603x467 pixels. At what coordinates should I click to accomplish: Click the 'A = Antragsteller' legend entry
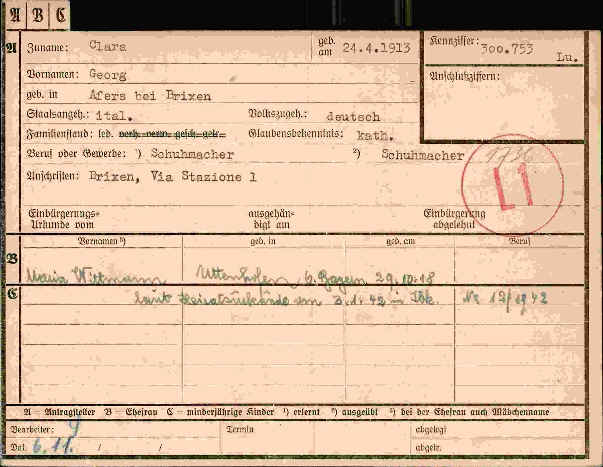pyautogui.click(x=59, y=412)
